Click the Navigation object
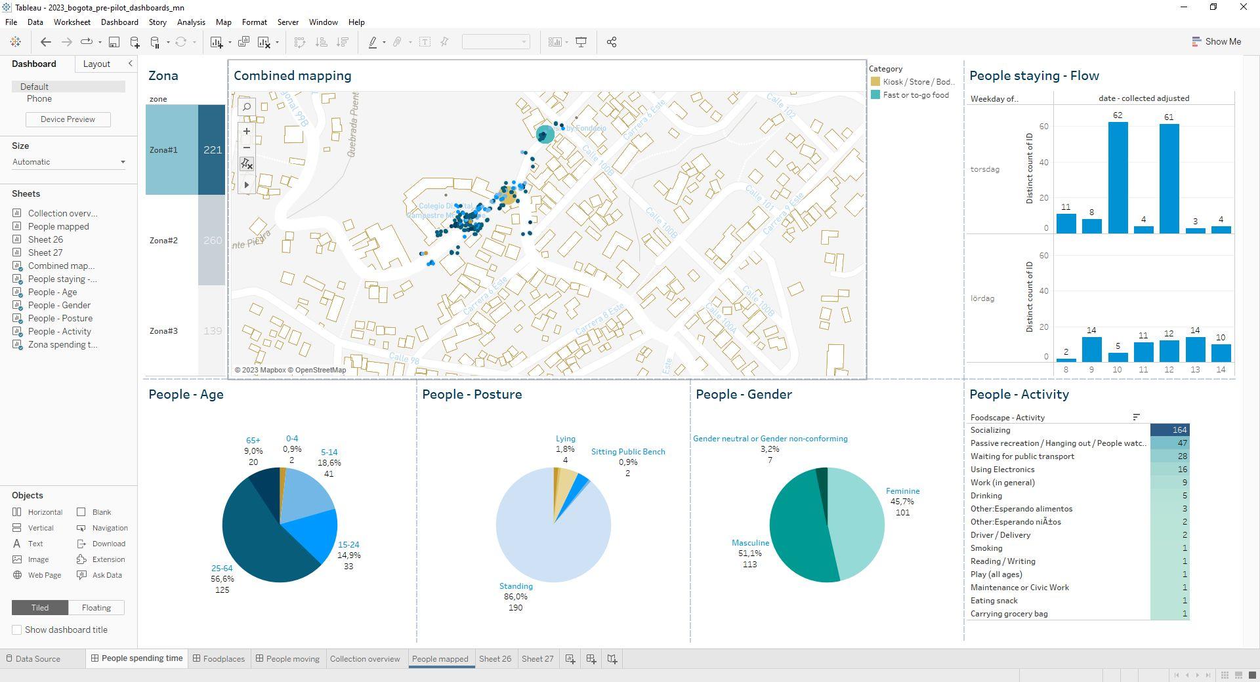This screenshot has height=682, width=1260. [102, 529]
